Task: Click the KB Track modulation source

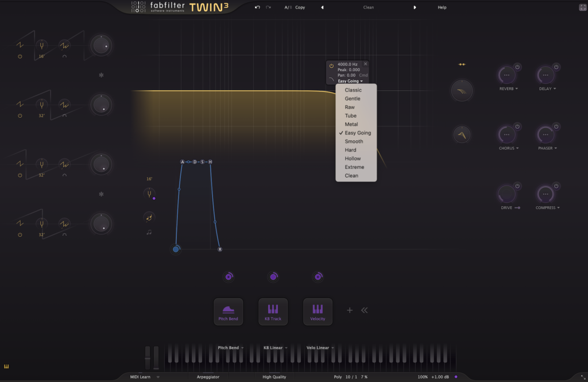Action: click(x=273, y=312)
